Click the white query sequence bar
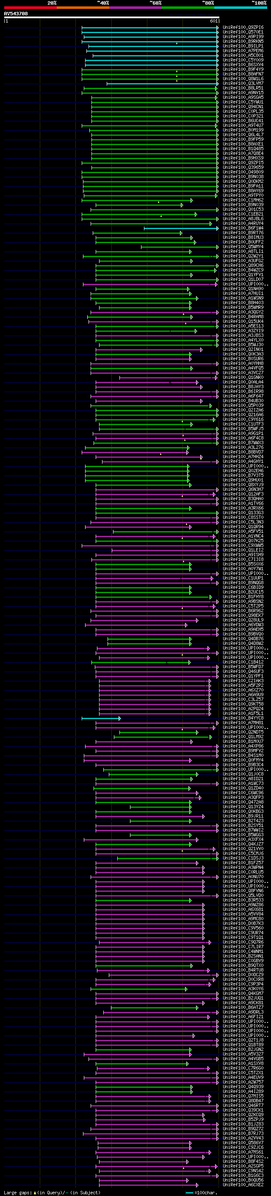The width and height of the screenshot is (271, 1196). 112,18
